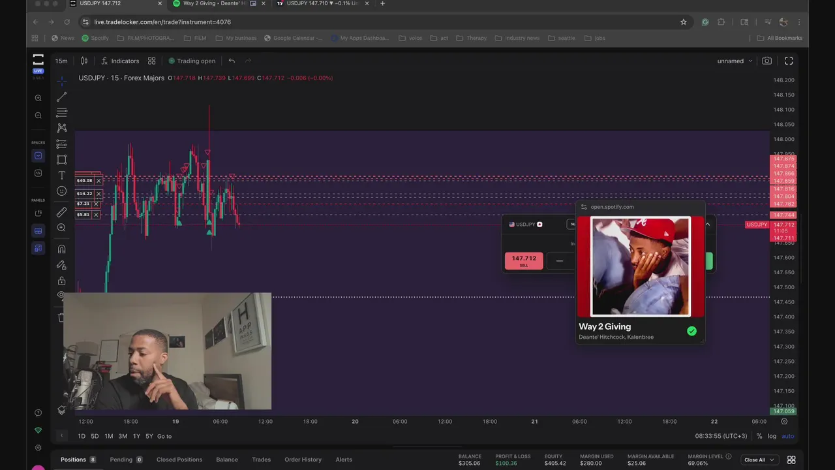Image resolution: width=835 pixels, height=470 pixels.
Task: Decrease order lot size with minus
Action: pos(559,260)
